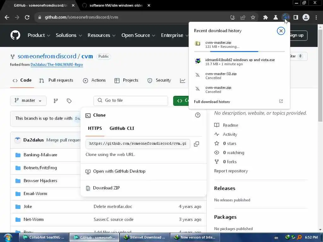
Task: Switch to Internet Download Manager taskbar window
Action: coord(145,237)
